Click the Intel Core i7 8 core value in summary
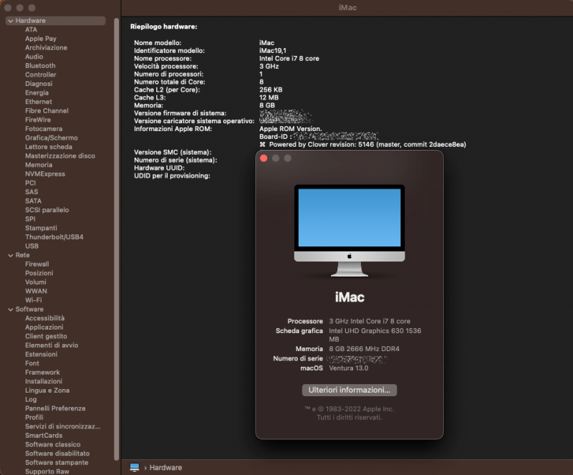Screen dimensions: 573x475 (x=289, y=59)
